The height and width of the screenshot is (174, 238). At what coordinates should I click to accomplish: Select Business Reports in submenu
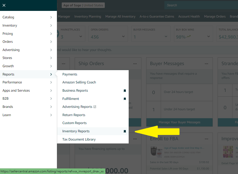coord(93,91)
